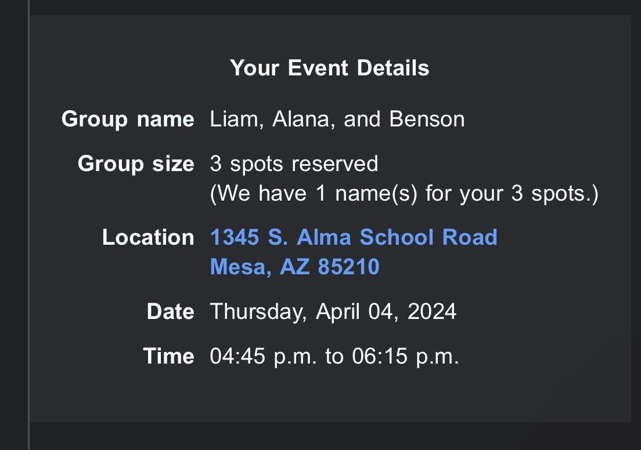Click the names-for-spots note in parentheses
The image size is (641, 450).
(x=404, y=193)
